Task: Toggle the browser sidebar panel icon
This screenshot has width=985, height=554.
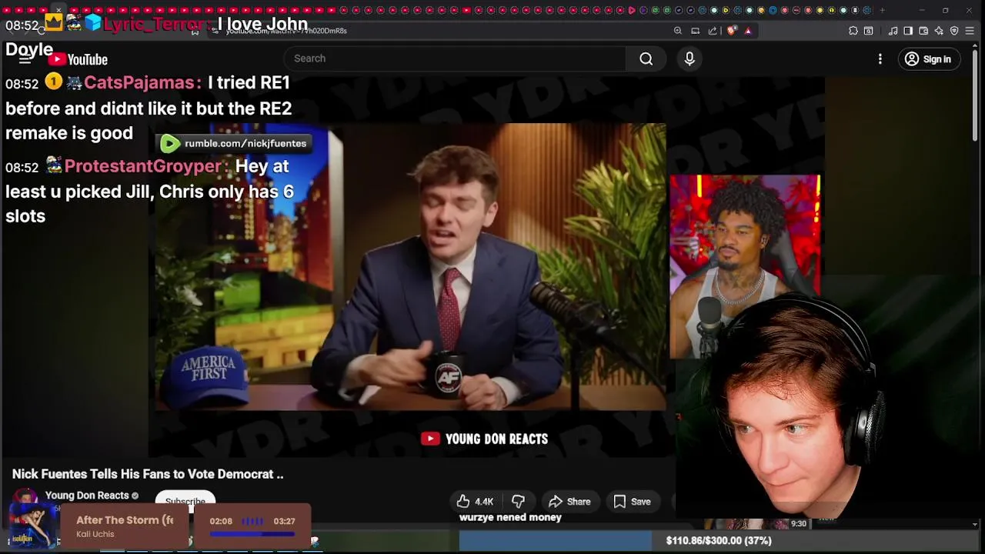Action: click(908, 31)
